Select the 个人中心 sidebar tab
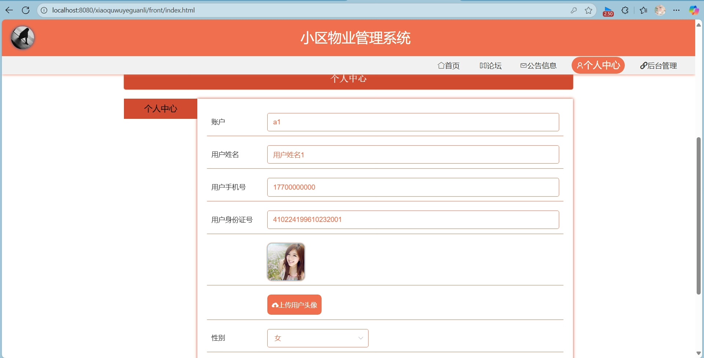 [x=161, y=109]
